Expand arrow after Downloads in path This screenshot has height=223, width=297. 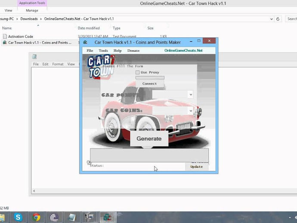(x=41, y=19)
